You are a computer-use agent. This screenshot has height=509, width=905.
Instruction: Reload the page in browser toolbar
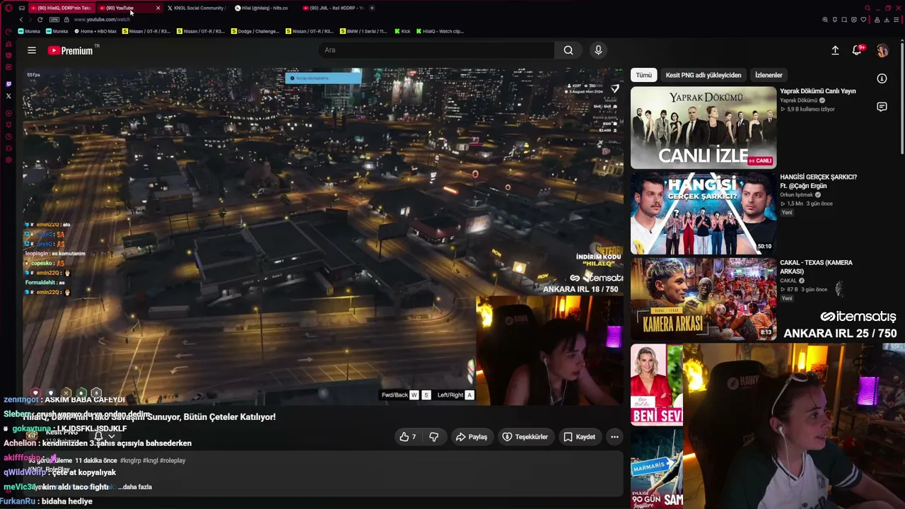[40, 20]
